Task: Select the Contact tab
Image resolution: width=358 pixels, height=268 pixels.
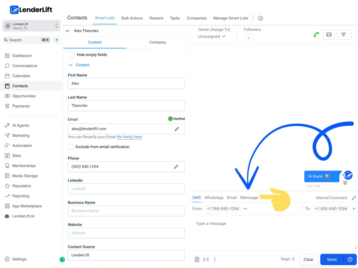Action: point(95,42)
